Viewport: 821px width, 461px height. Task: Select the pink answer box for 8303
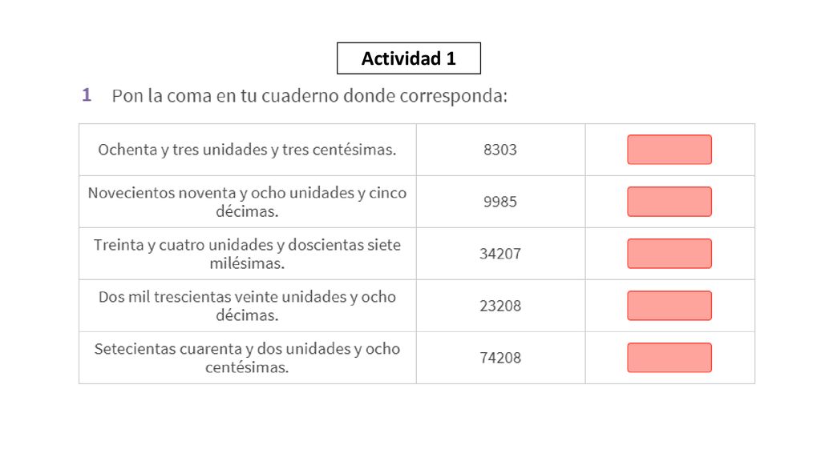(x=669, y=150)
